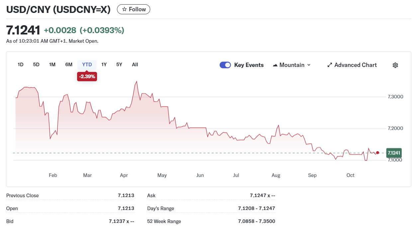
Task: Expand the Mountain chart type dropdown
Action: point(309,65)
